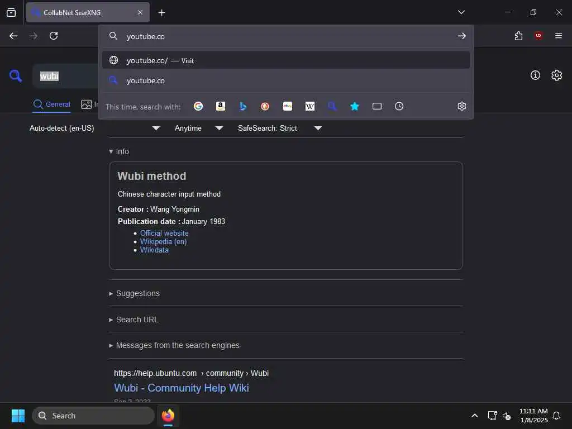The image size is (572, 429).
Task: Open the Firefox hamburger menu
Action: (x=559, y=36)
